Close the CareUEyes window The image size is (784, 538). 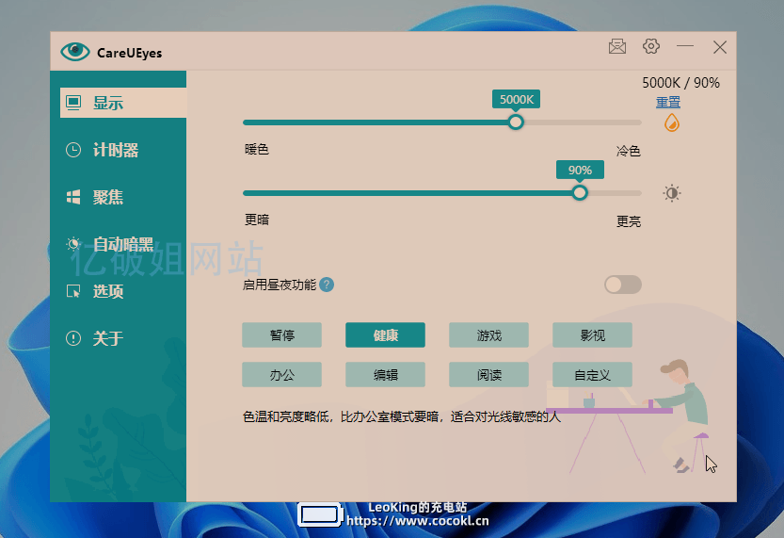(x=719, y=47)
